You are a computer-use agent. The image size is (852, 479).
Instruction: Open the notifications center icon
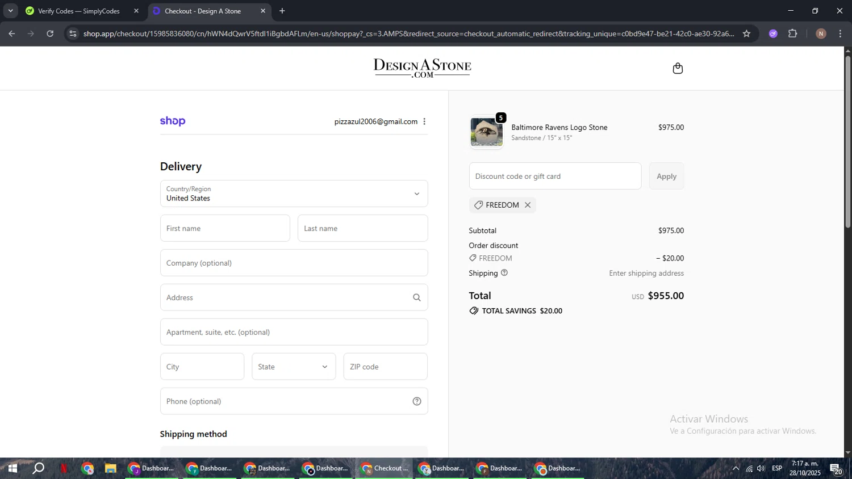(836, 469)
